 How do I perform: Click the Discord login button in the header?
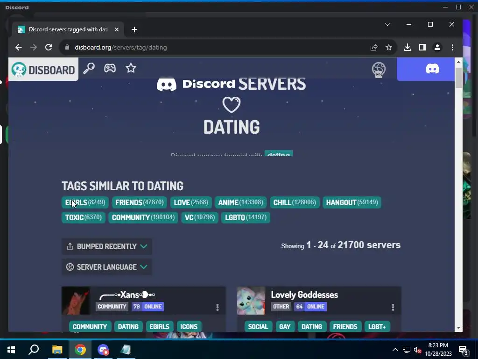[426, 69]
